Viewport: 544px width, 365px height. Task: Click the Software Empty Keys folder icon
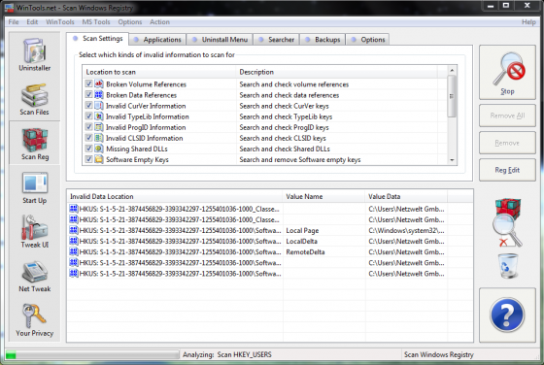(x=99, y=159)
